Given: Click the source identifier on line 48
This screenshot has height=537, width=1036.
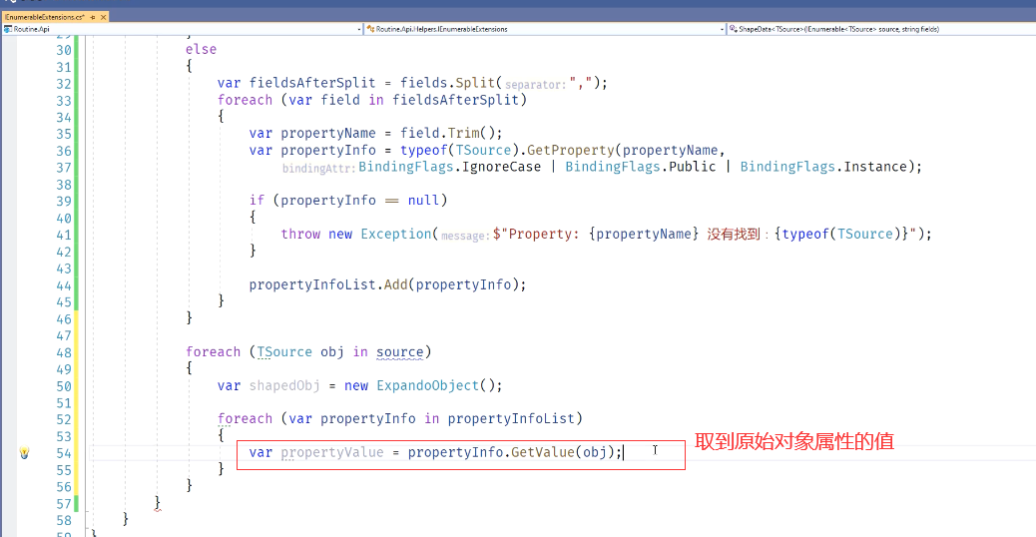Looking at the screenshot, I should click(400, 352).
